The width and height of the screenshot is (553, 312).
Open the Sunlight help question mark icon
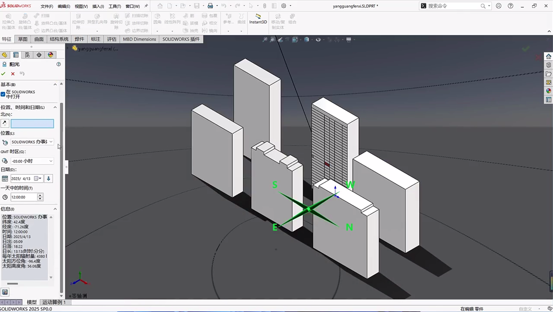coord(59,64)
